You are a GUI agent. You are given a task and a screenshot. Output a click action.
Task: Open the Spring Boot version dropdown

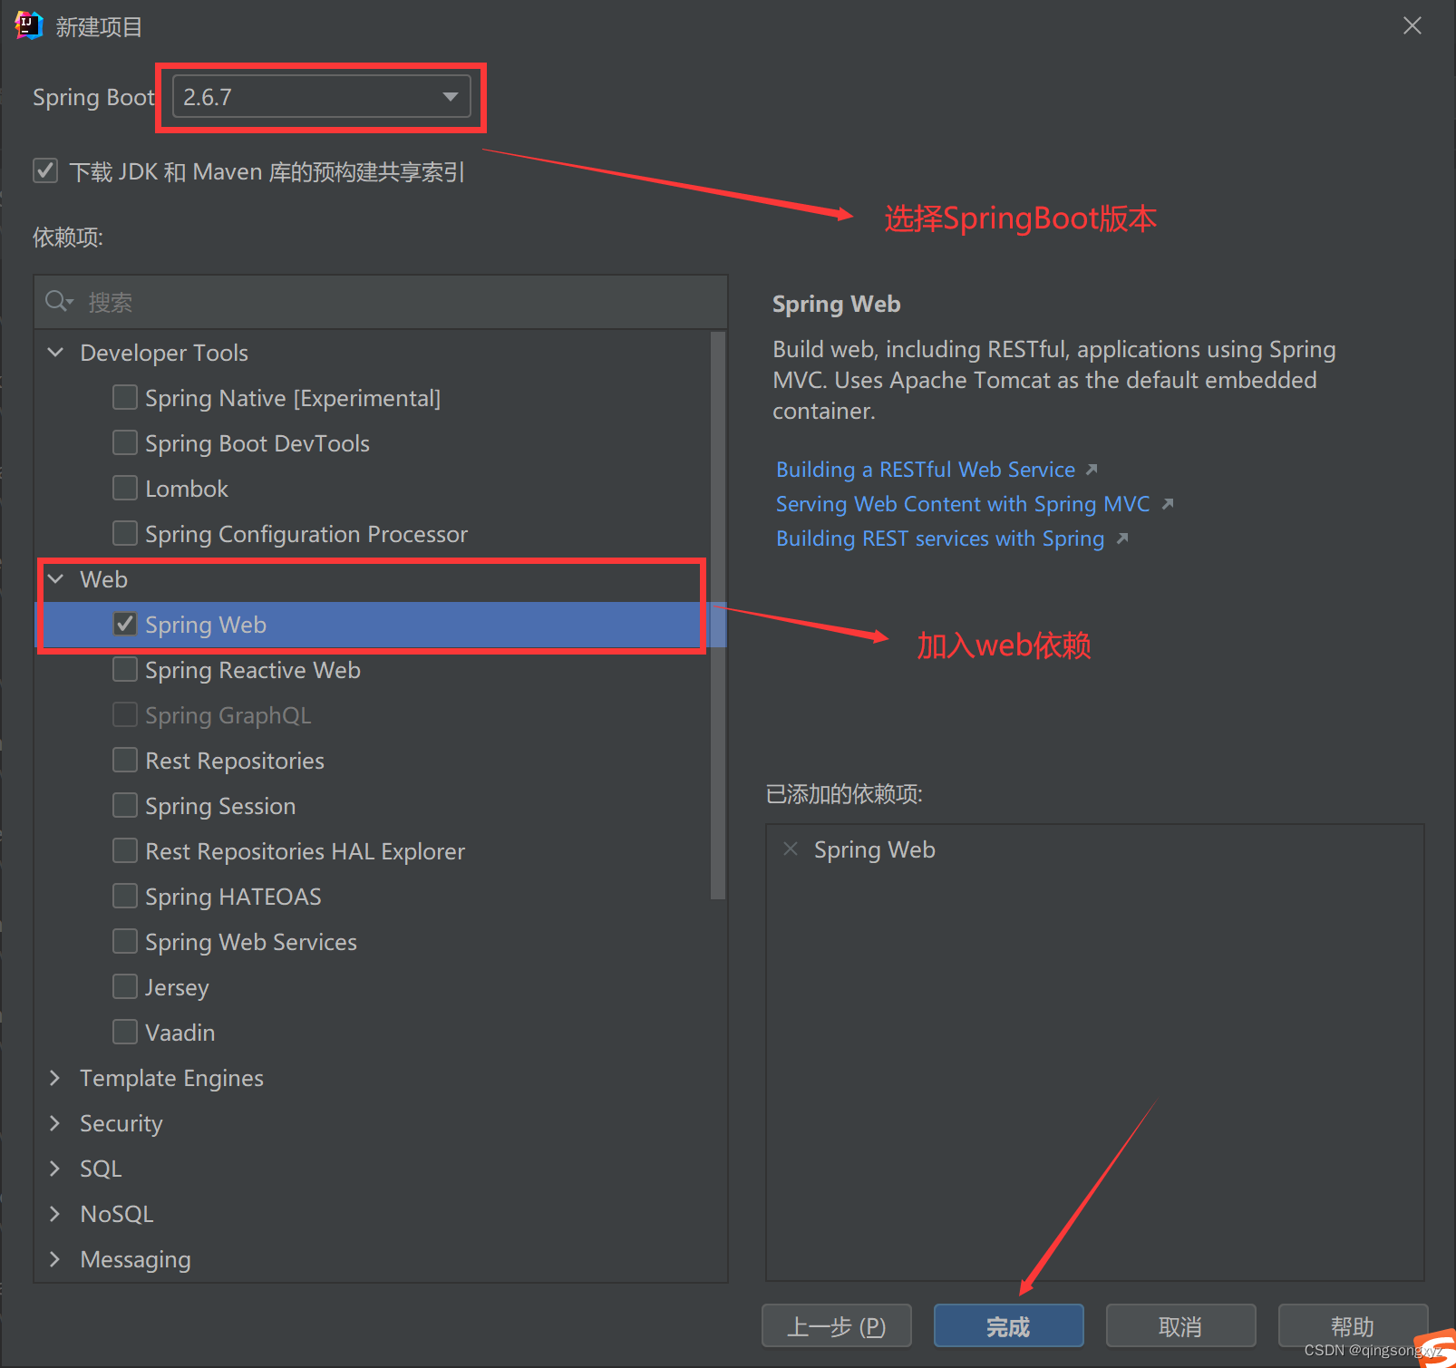tap(321, 97)
